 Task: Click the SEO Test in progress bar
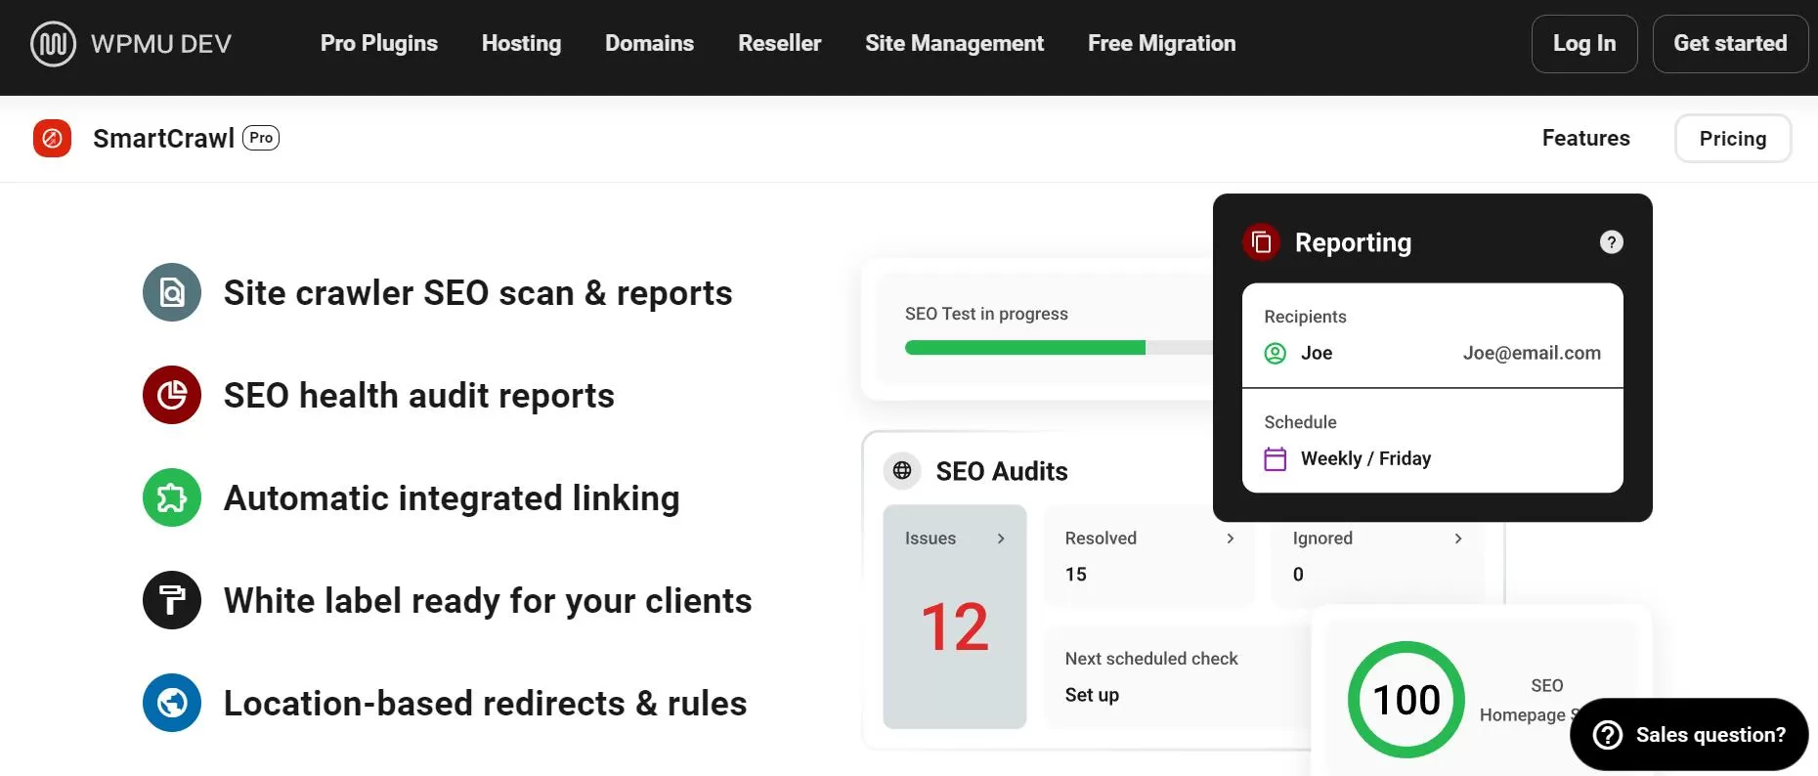point(1059,347)
